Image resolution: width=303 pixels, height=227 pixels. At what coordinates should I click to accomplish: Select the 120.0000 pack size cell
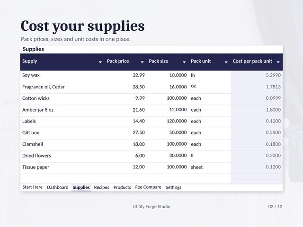click(x=168, y=121)
